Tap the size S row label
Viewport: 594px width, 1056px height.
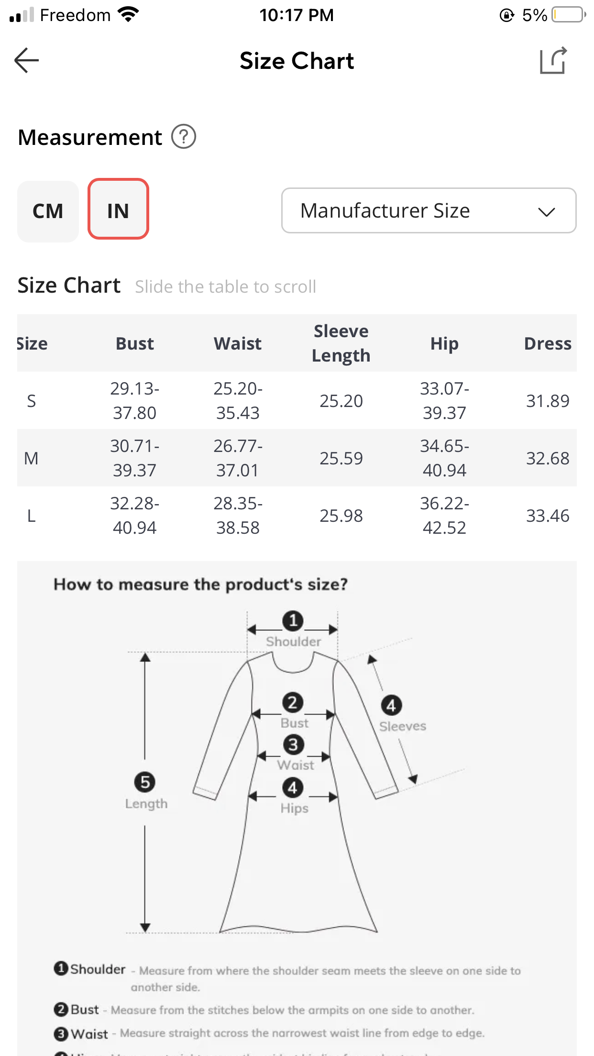click(x=32, y=401)
